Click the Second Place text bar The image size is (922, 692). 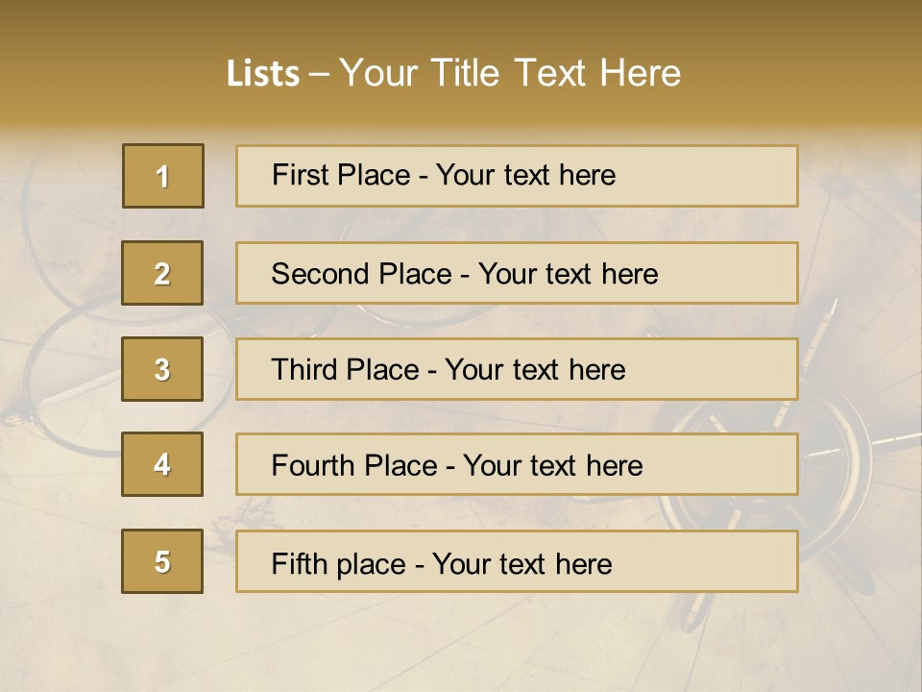click(x=517, y=273)
